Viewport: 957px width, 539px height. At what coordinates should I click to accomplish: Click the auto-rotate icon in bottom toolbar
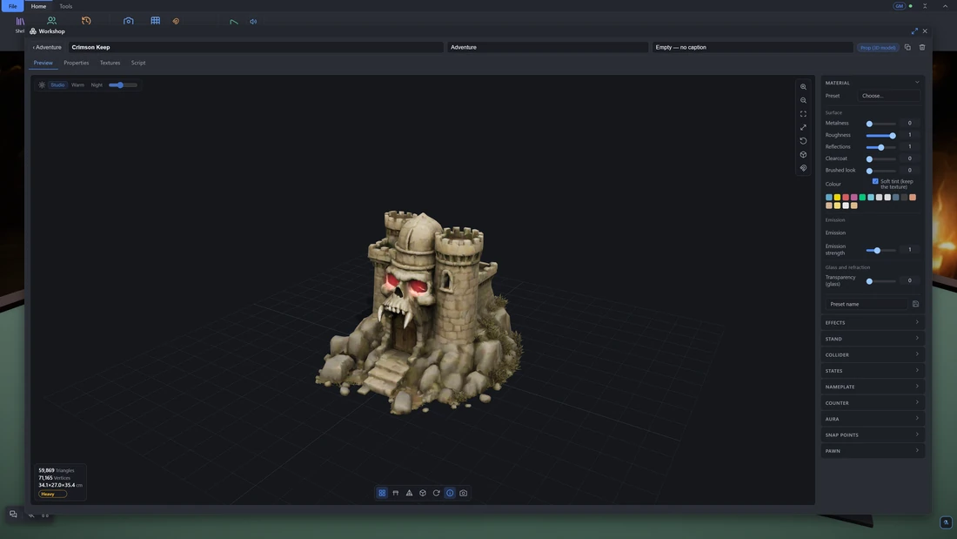click(x=437, y=493)
